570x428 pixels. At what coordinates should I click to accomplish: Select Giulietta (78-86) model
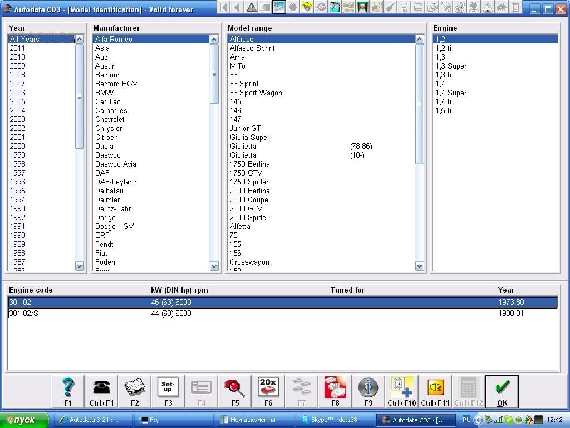pos(321,146)
